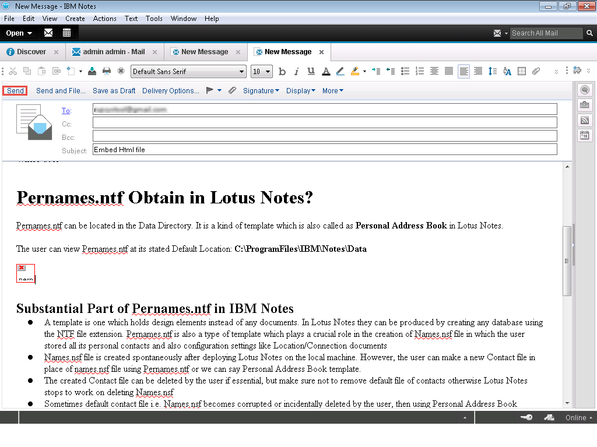Click the Subject field Embed Html file
The height and width of the screenshot is (447, 597).
click(x=325, y=149)
